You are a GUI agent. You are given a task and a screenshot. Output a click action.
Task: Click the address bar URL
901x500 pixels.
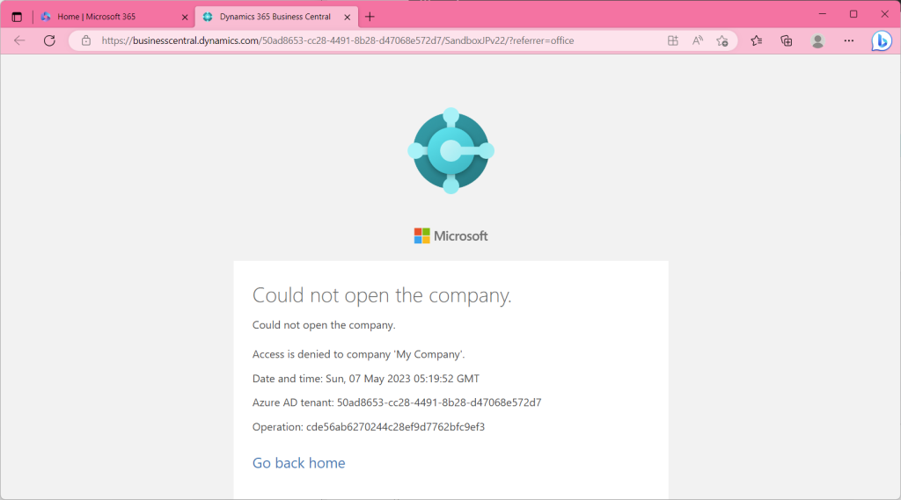coord(337,40)
